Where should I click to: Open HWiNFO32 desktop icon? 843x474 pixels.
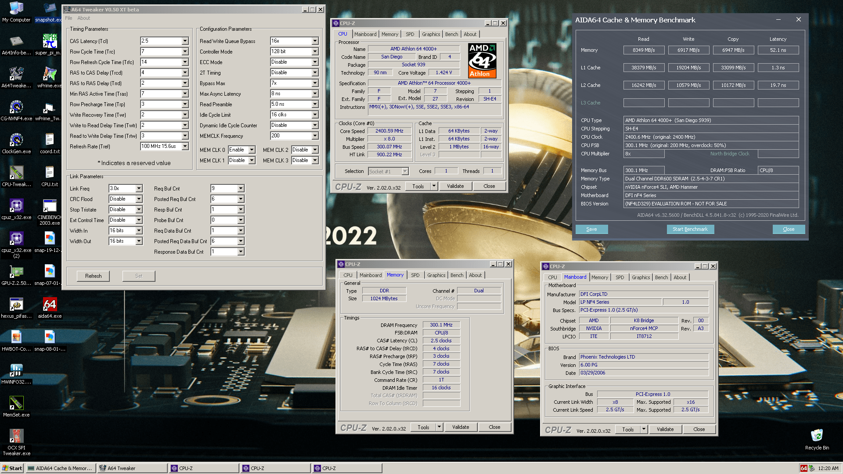[16, 374]
